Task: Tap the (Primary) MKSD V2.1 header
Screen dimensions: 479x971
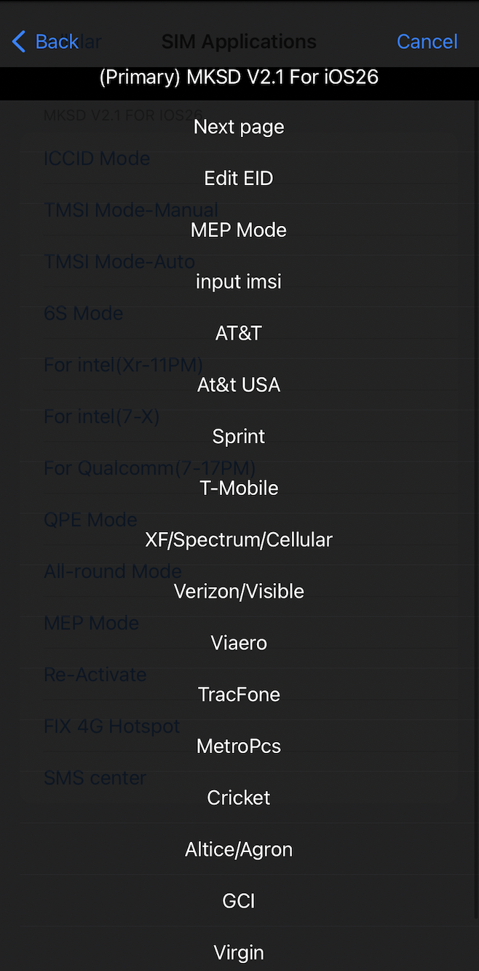Action: click(239, 77)
